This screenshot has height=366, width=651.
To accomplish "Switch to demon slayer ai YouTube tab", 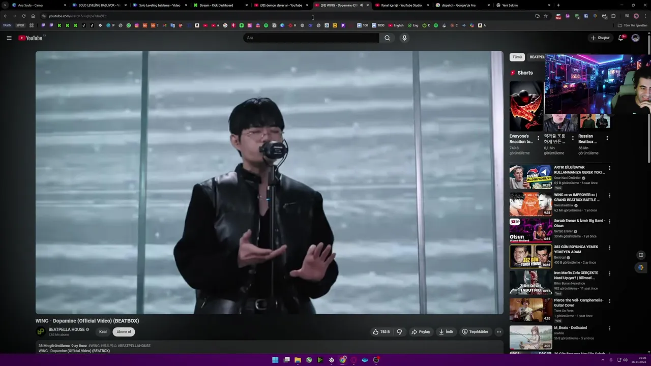I will [281, 5].
